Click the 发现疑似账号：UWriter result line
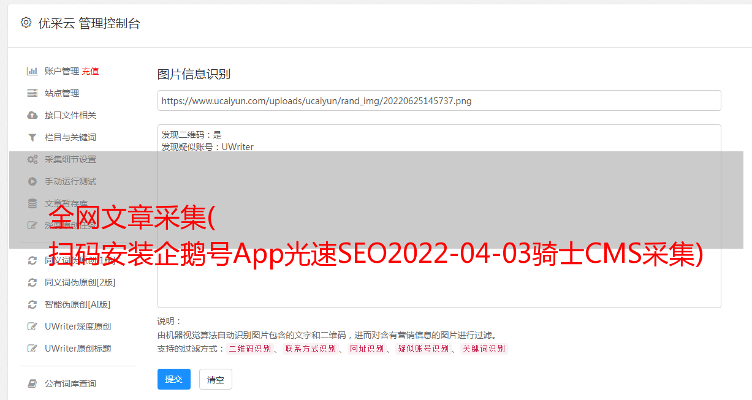The width and height of the screenshot is (752, 400). [x=208, y=147]
